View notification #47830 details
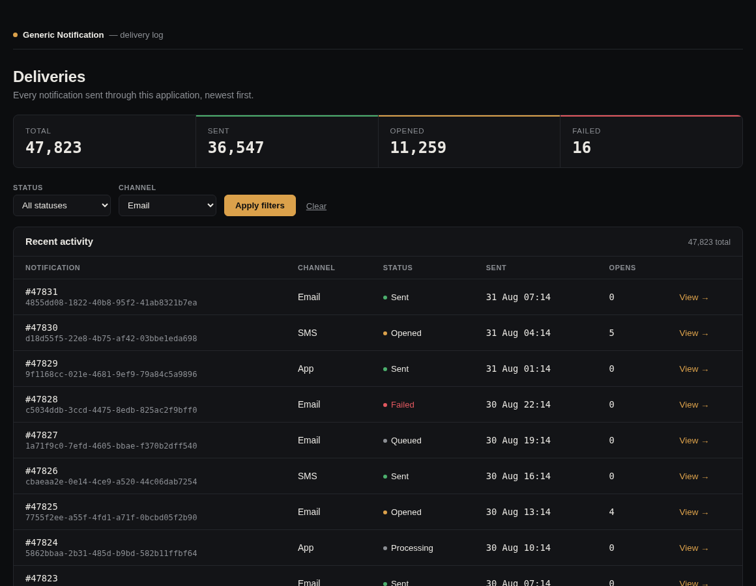Viewport: 756px width, 586px height. point(694,333)
